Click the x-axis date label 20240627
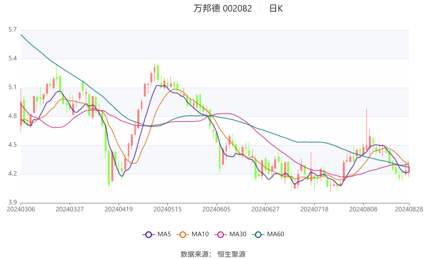426x259 pixels. (265, 209)
